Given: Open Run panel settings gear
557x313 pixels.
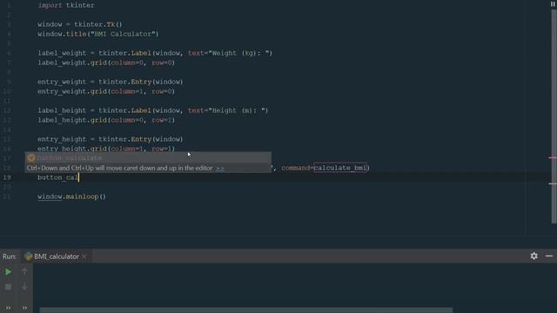Looking at the screenshot, I should click(x=534, y=256).
